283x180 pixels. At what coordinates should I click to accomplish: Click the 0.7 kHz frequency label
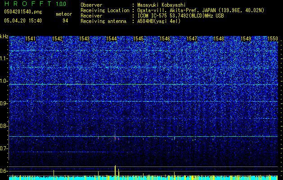point(4,148)
